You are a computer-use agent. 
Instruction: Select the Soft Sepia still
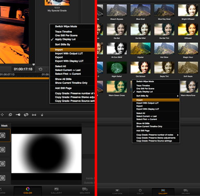[x=188, y=67]
